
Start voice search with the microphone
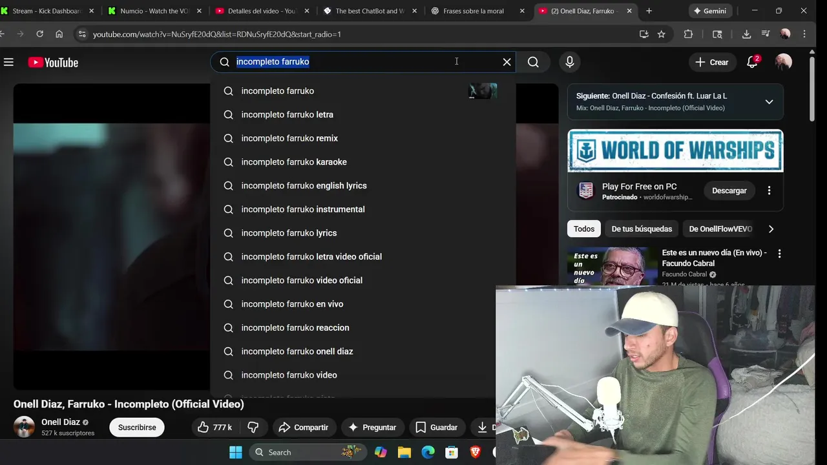(x=569, y=62)
